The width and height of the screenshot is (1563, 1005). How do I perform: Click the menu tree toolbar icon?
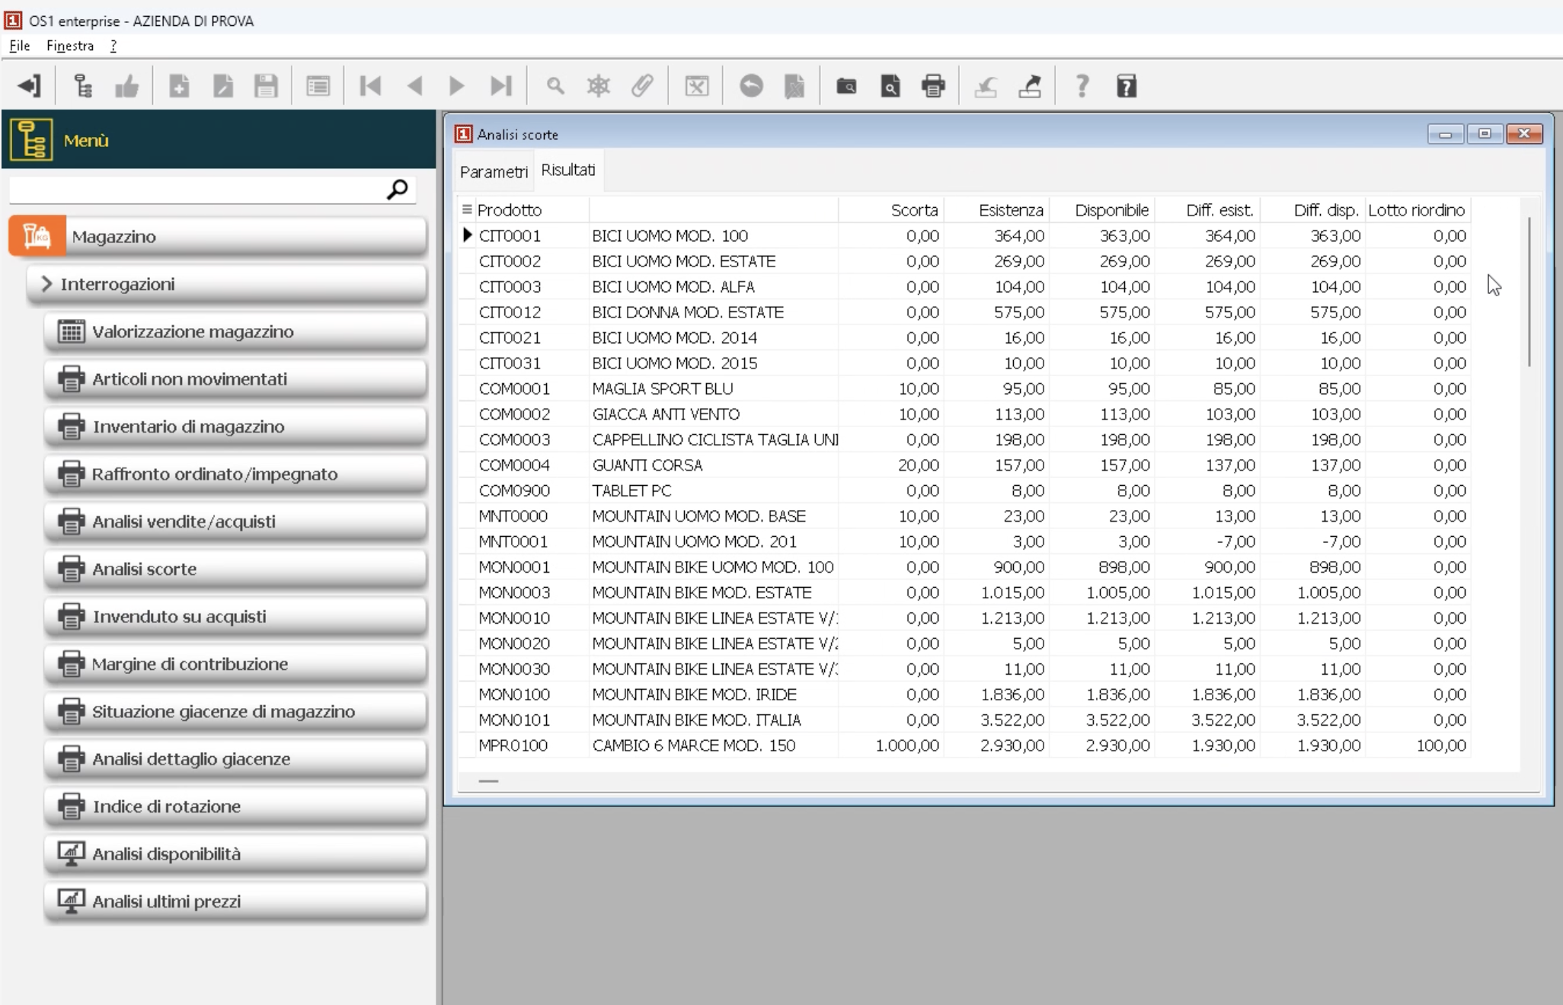pos(82,86)
